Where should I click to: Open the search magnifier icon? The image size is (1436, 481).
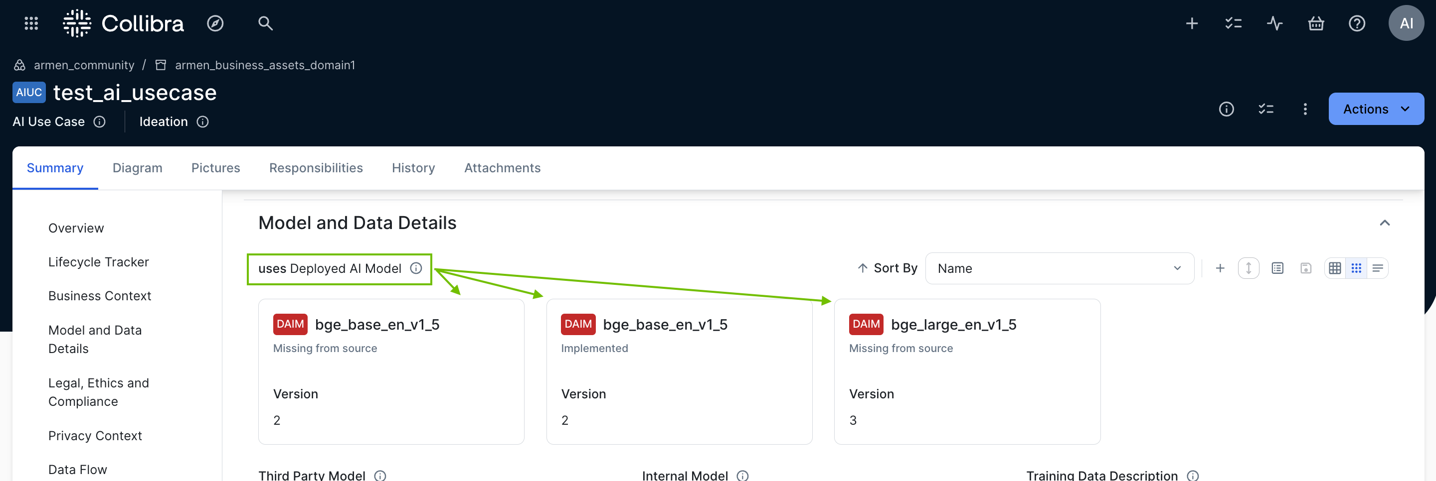[265, 23]
